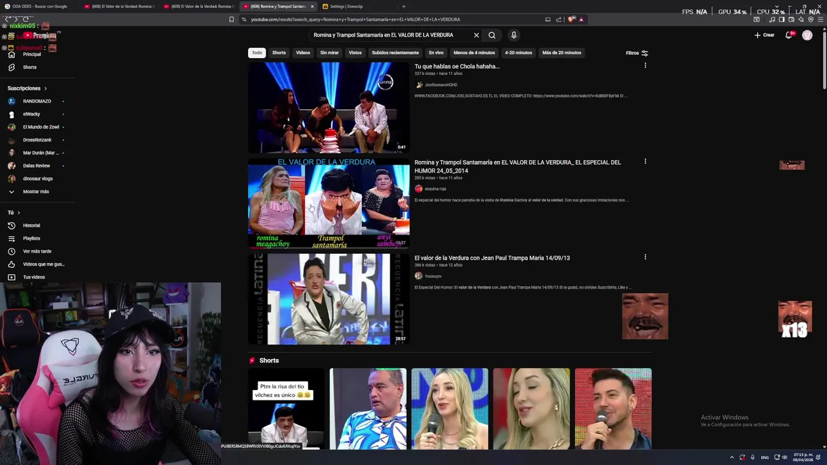Open Brave Wallet icon in toolbar
This screenshot has width=827, height=465.
[x=791, y=19]
